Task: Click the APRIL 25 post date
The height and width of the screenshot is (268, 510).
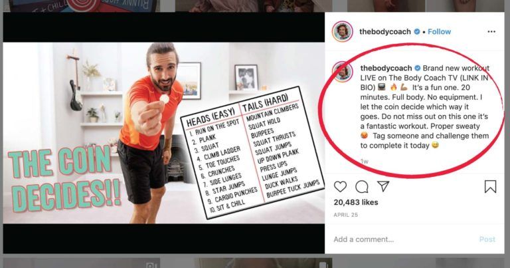Action: pos(345,215)
